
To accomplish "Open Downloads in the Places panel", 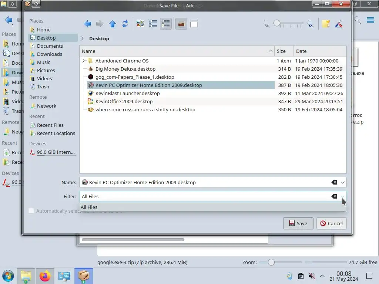I will 53,54.
